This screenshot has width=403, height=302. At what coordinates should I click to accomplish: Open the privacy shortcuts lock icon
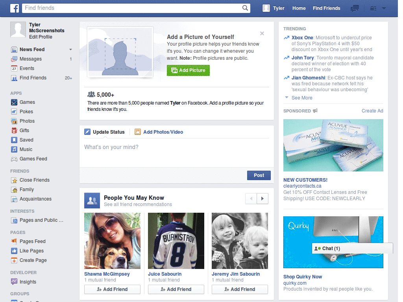pyautogui.click(x=373, y=9)
